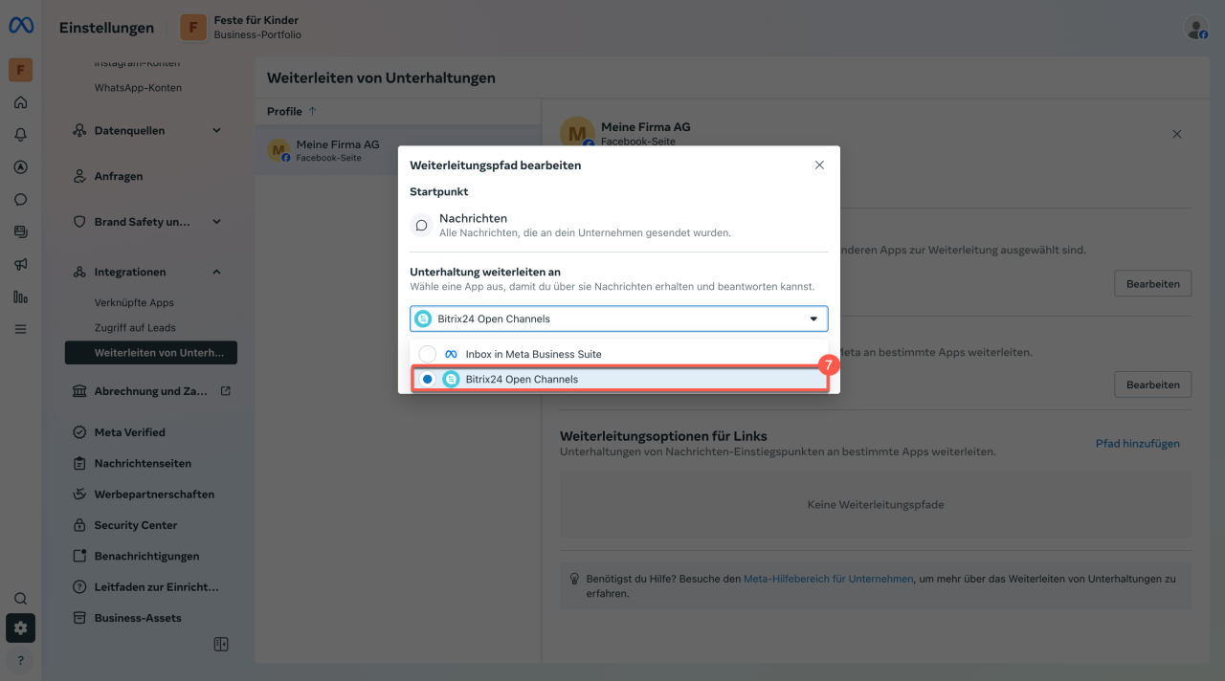Viewport: 1225px width, 681px height.
Task: Click the Meine Firma AG avatar in details panel
Action: pos(577,133)
